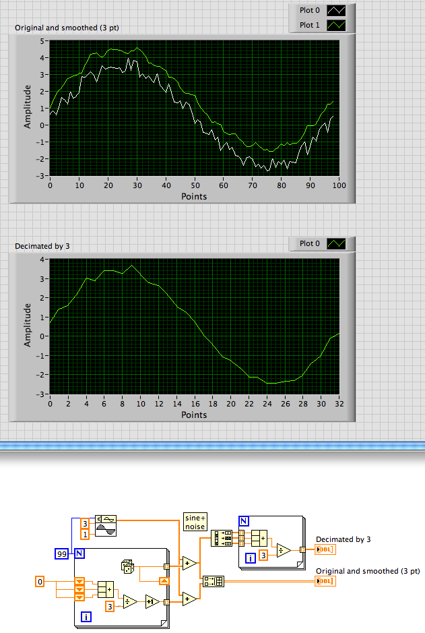The width and height of the screenshot is (425, 633).
Task: Click Amplitude axis label on Original graph
Action: coord(28,107)
